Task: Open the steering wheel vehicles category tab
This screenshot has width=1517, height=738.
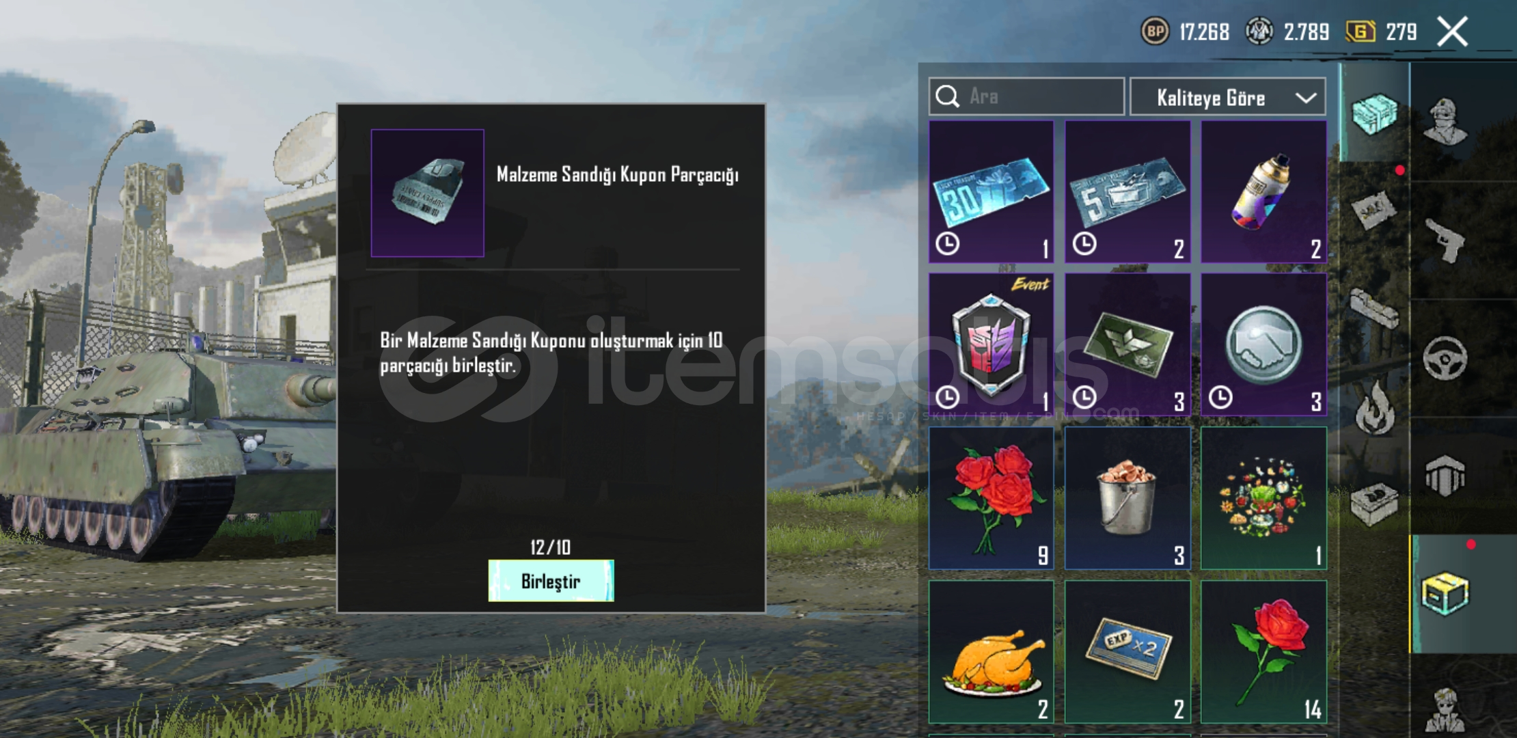Action: point(1445,358)
